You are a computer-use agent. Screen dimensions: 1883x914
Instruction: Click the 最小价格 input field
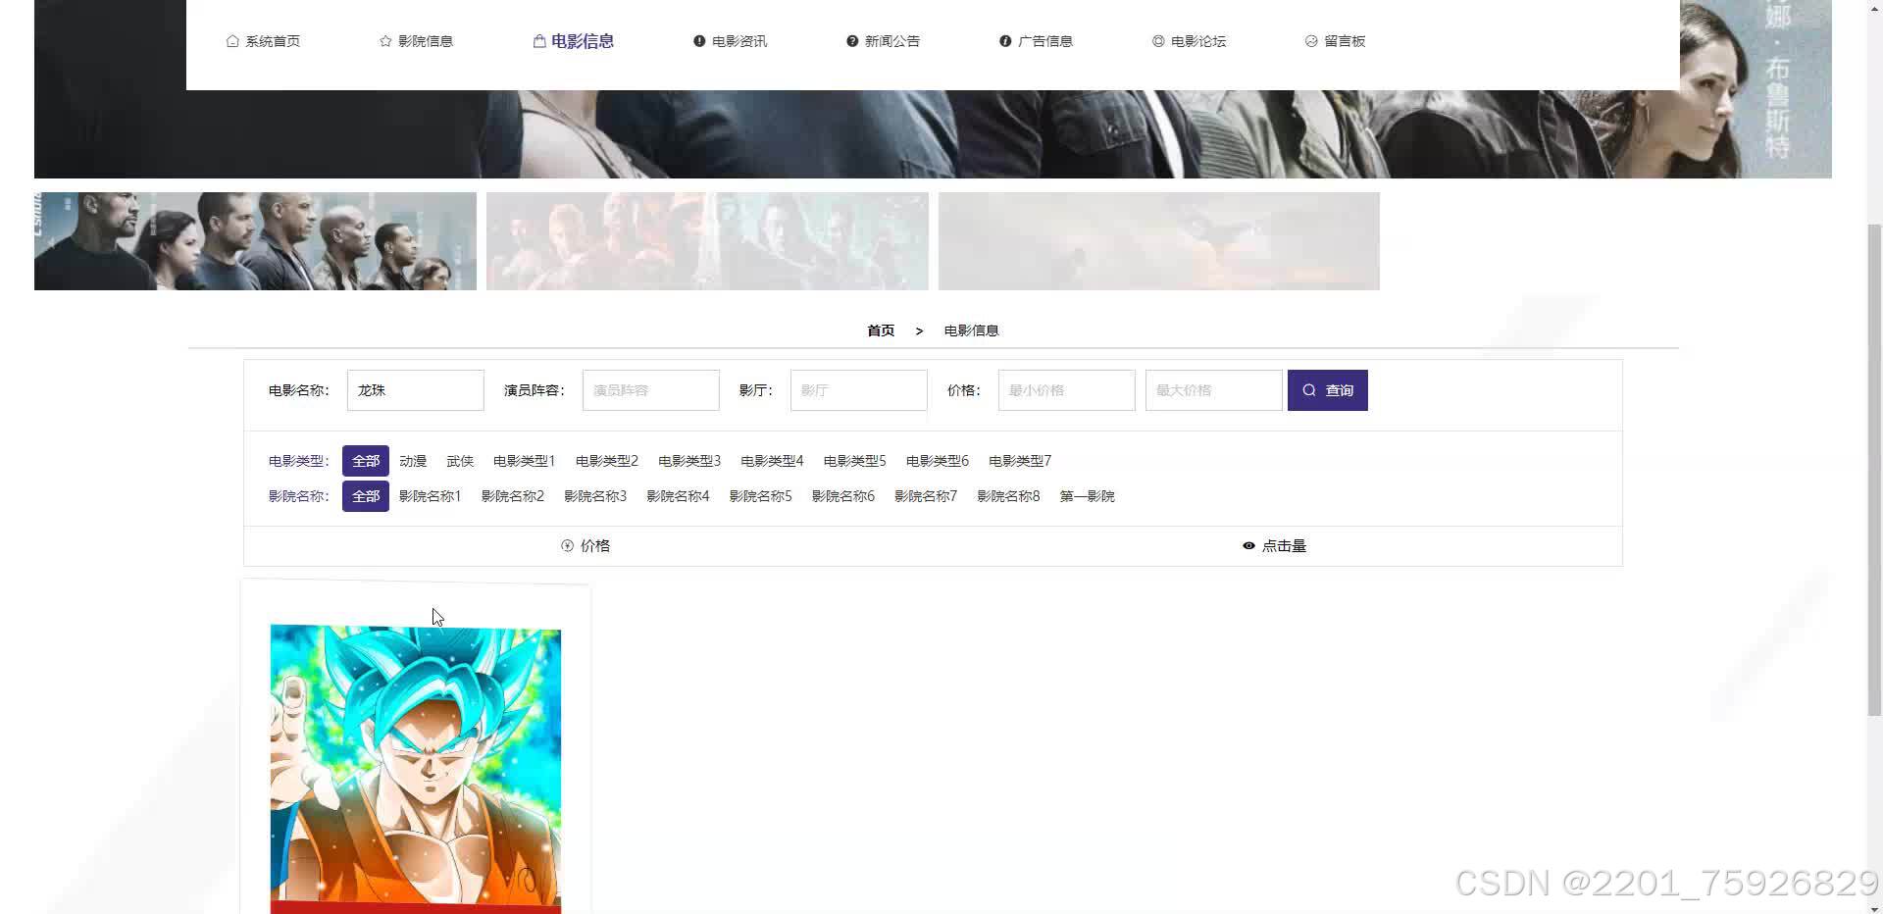pyautogui.click(x=1067, y=390)
